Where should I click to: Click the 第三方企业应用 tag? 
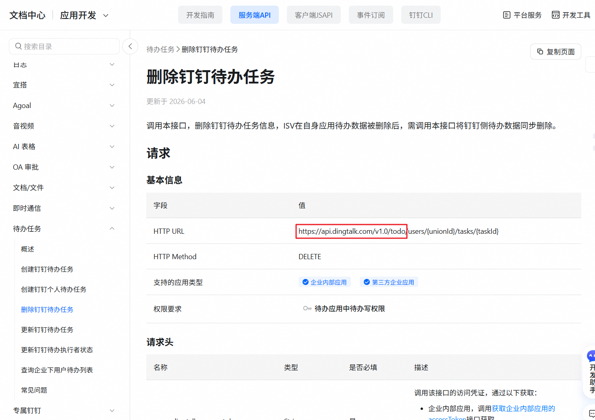[389, 282]
